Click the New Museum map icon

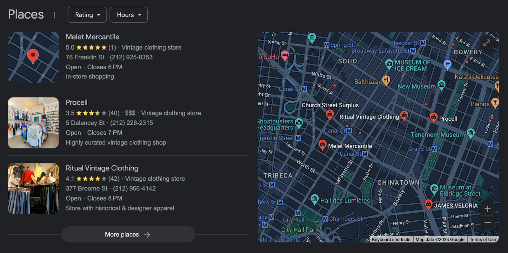441,85
